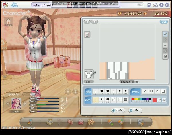Click the Free#4 channel breadcrumb
The width and height of the screenshot is (172, 135).
[x=48, y=5]
